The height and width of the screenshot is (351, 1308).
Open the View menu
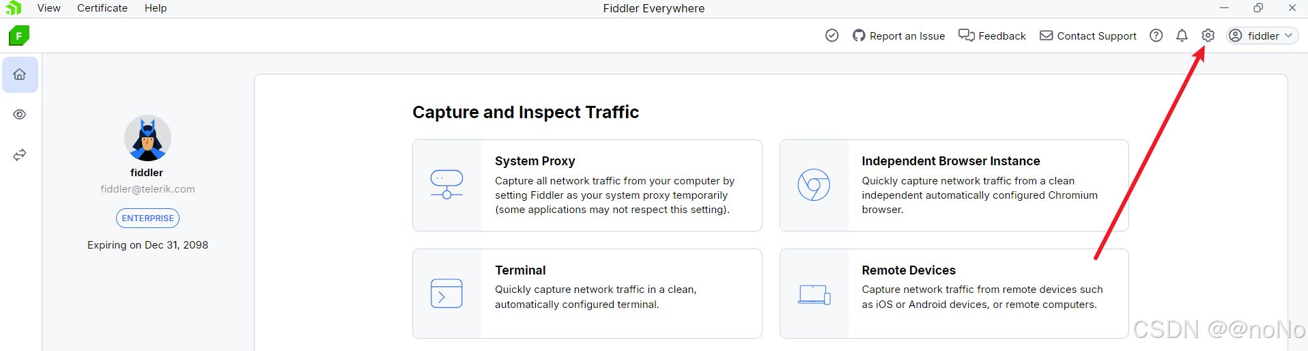tap(49, 8)
